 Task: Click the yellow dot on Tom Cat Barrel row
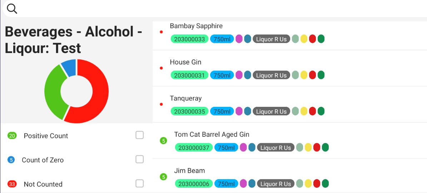tap(308, 147)
